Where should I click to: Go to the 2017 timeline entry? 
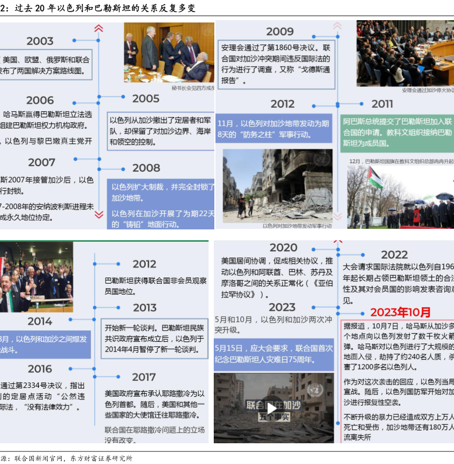(143, 377)
